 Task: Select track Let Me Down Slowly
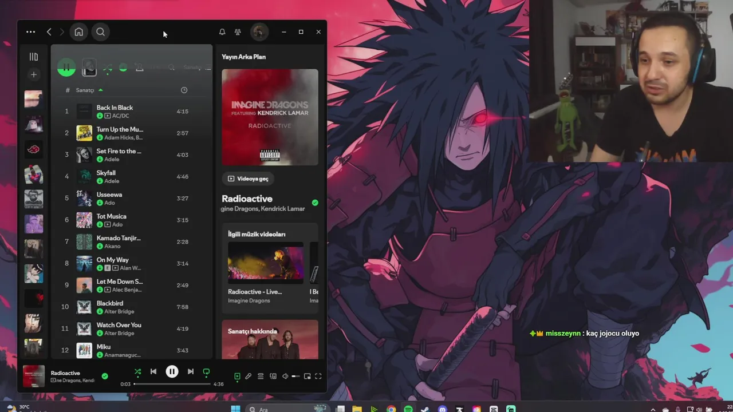132,285
